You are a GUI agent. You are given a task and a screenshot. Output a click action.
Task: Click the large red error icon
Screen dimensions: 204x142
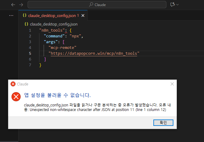tap(16, 97)
